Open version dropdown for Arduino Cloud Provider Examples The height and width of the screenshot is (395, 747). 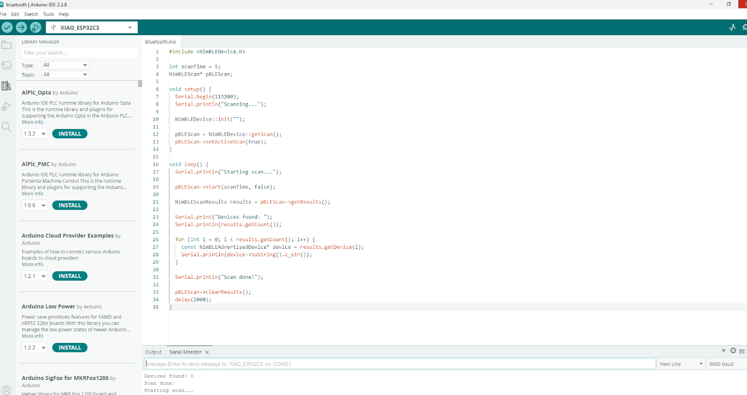click(34, 276)
